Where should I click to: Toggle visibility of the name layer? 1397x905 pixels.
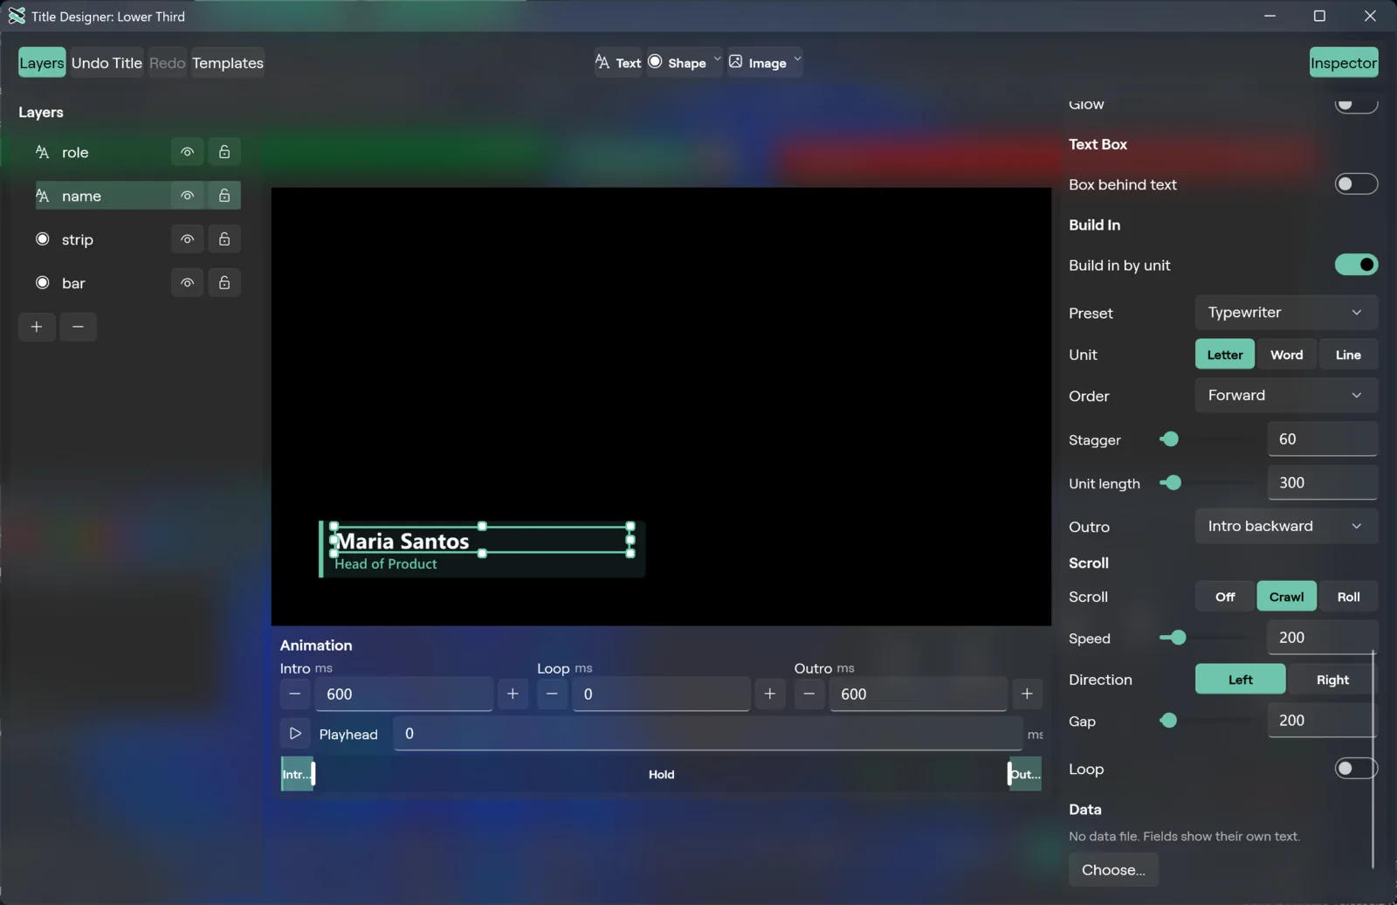(187, 196)
